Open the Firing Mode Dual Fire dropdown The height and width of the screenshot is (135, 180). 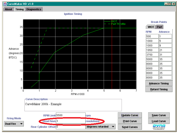coord(14,124)
